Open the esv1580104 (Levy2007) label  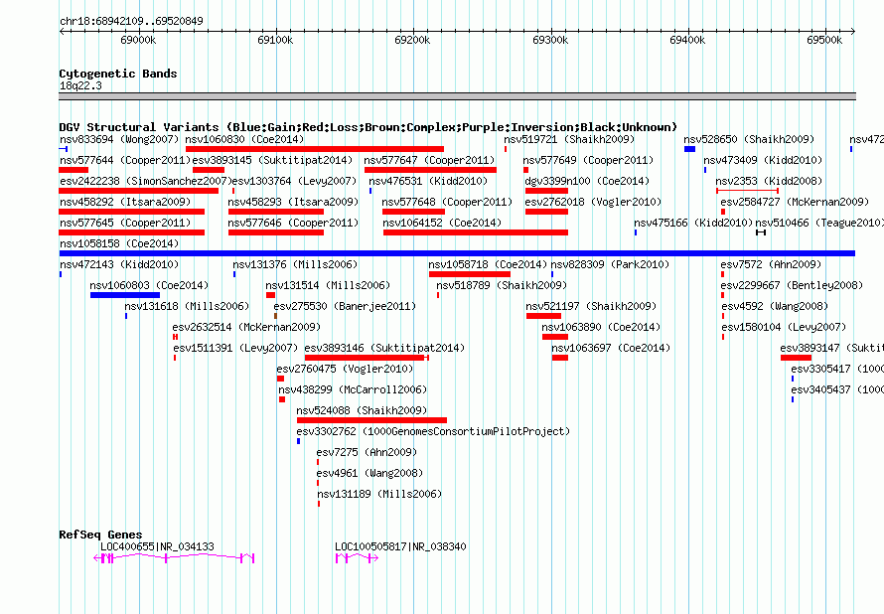(785, 327)
